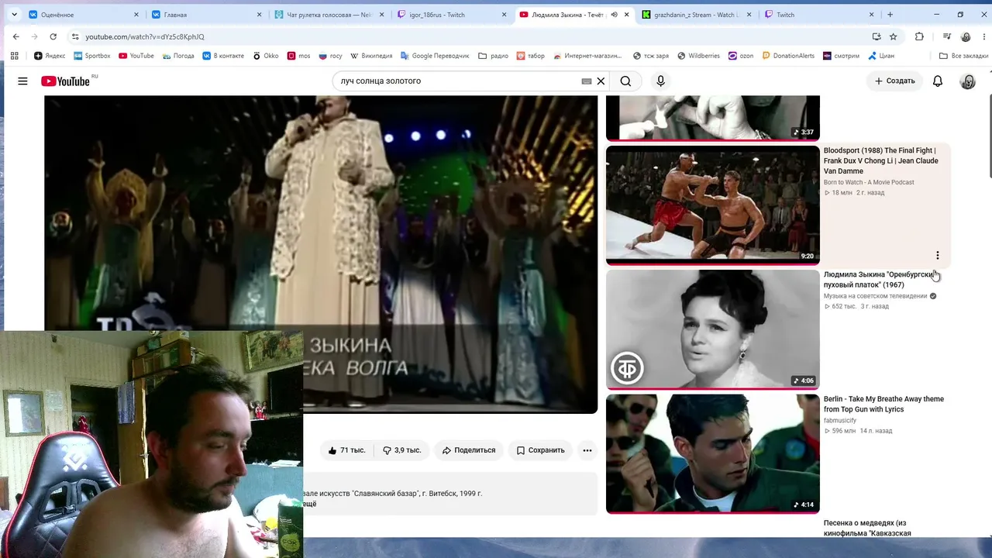Like the video with 71 тыс. likes

(346, 450)
